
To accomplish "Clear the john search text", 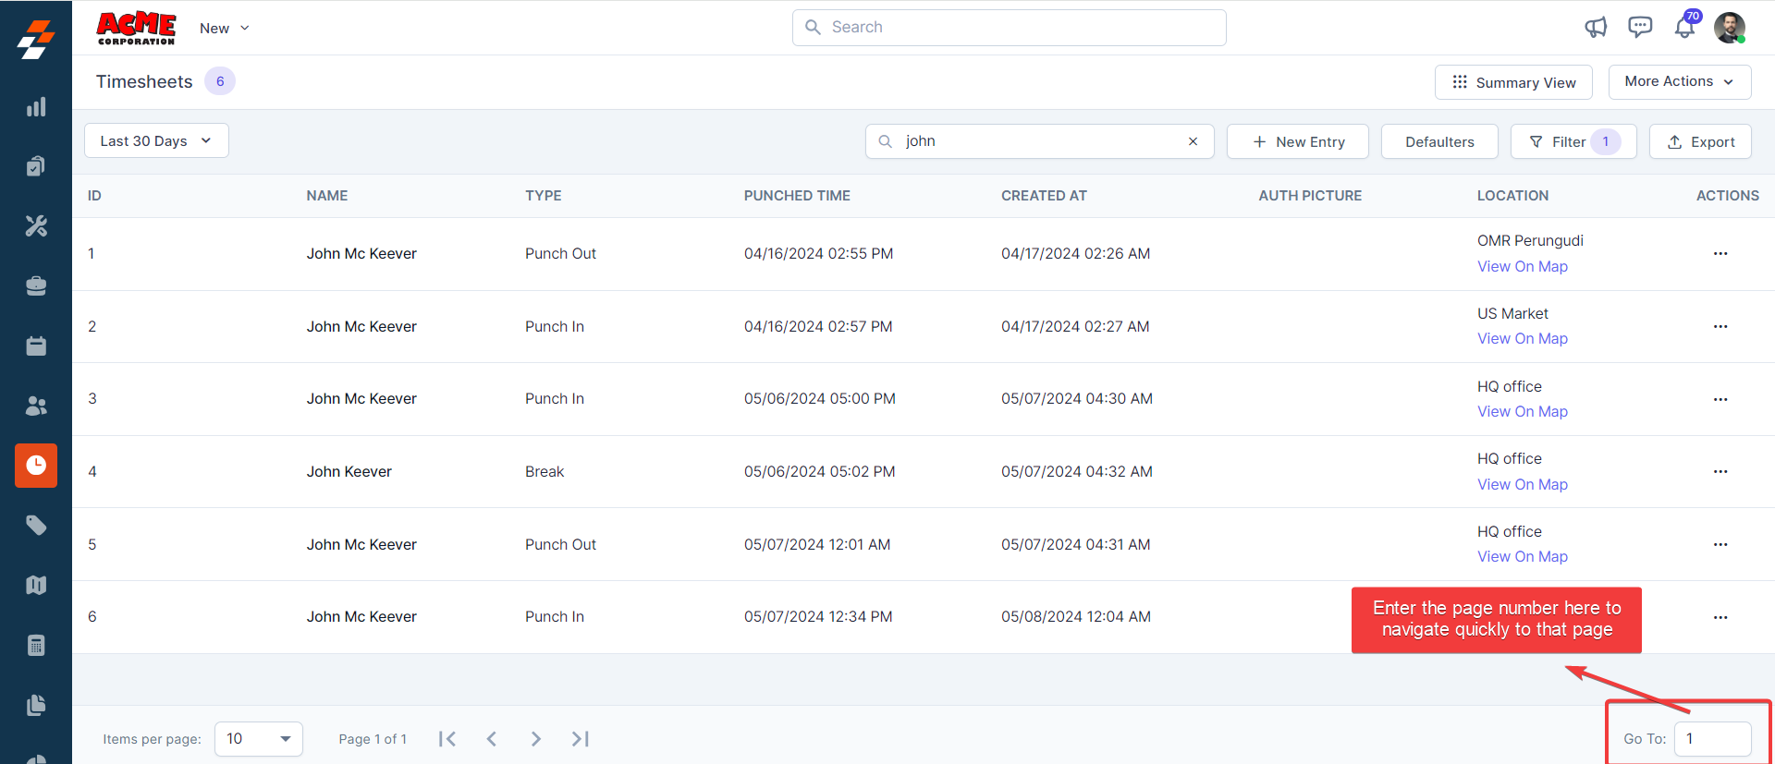I will tap(1193, 141).
